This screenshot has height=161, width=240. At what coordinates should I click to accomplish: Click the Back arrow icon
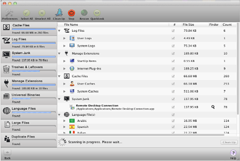click(x=7, y=153)
